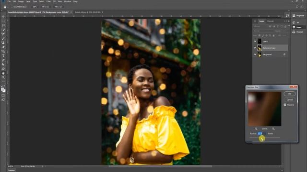This screenshot has width=307, height=172.
Task: Select the Brush tool
Action: (x=3, y=38)
